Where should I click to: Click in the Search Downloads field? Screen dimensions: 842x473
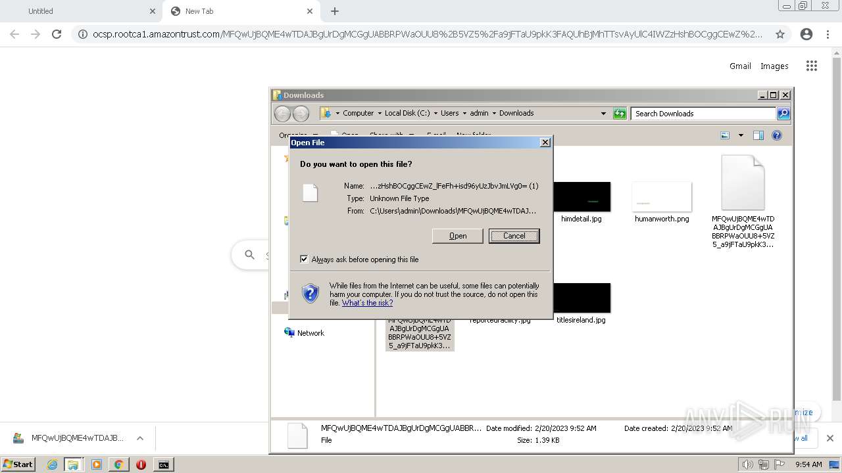(x=703, y=114)
